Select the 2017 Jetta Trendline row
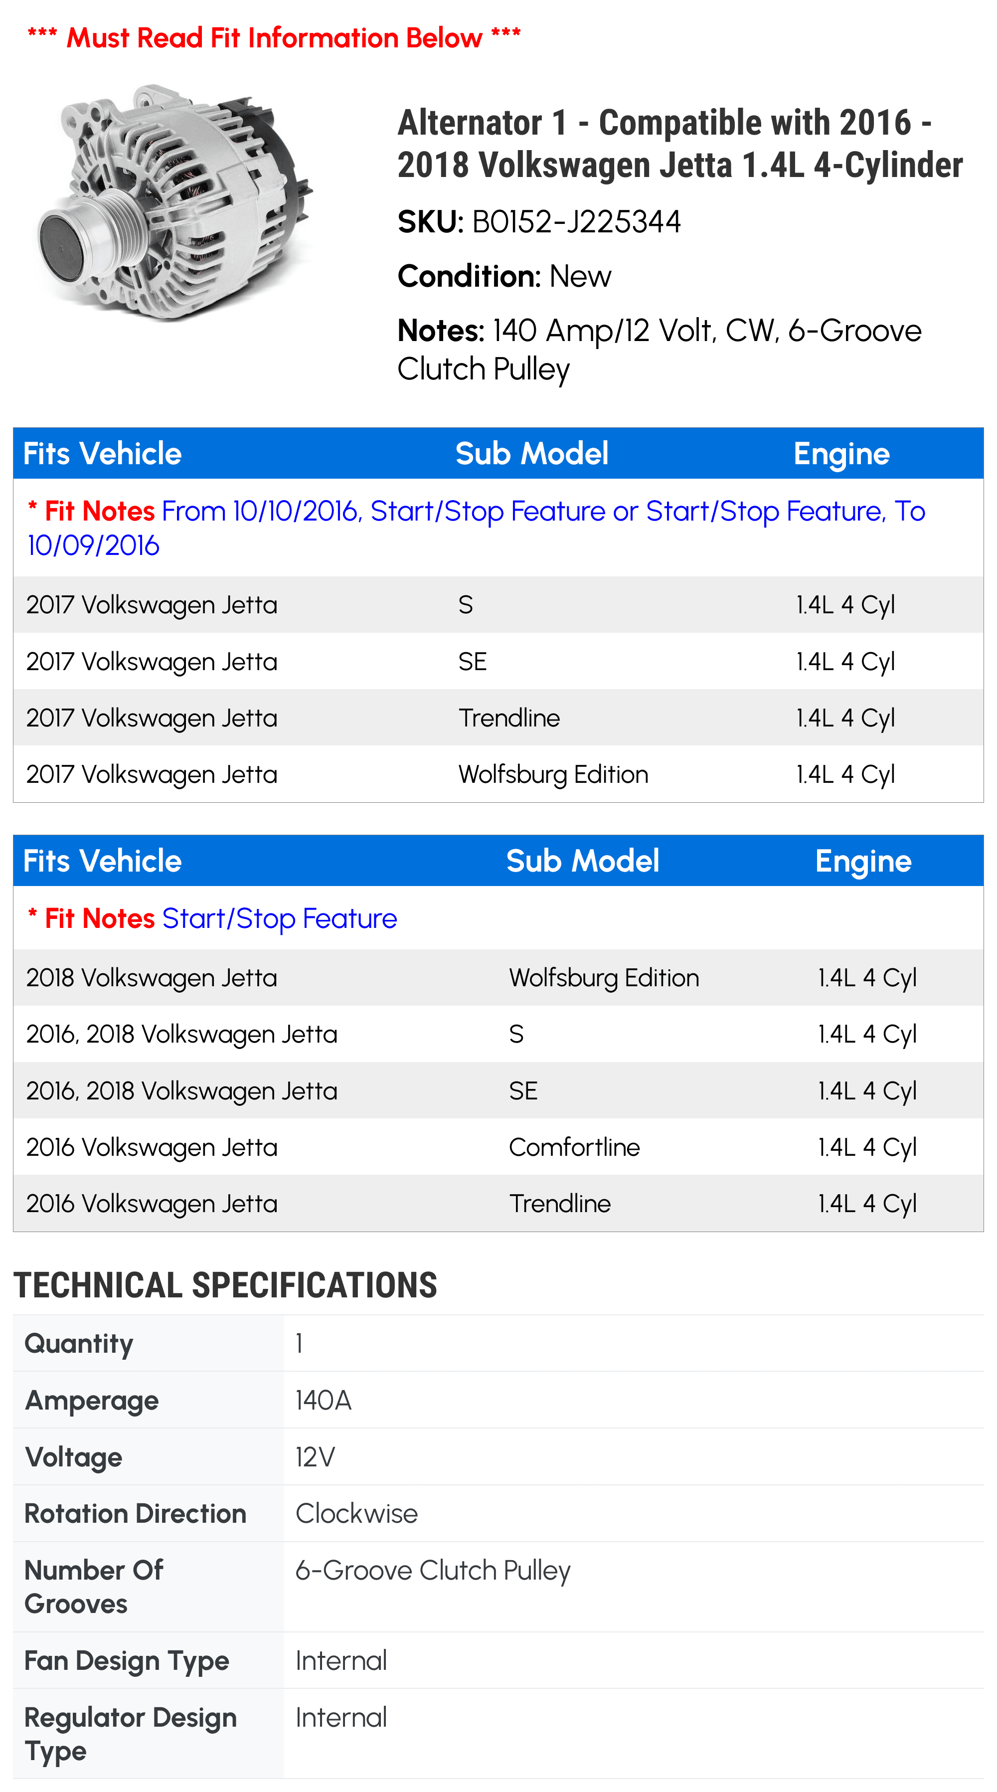 (498, 717)
